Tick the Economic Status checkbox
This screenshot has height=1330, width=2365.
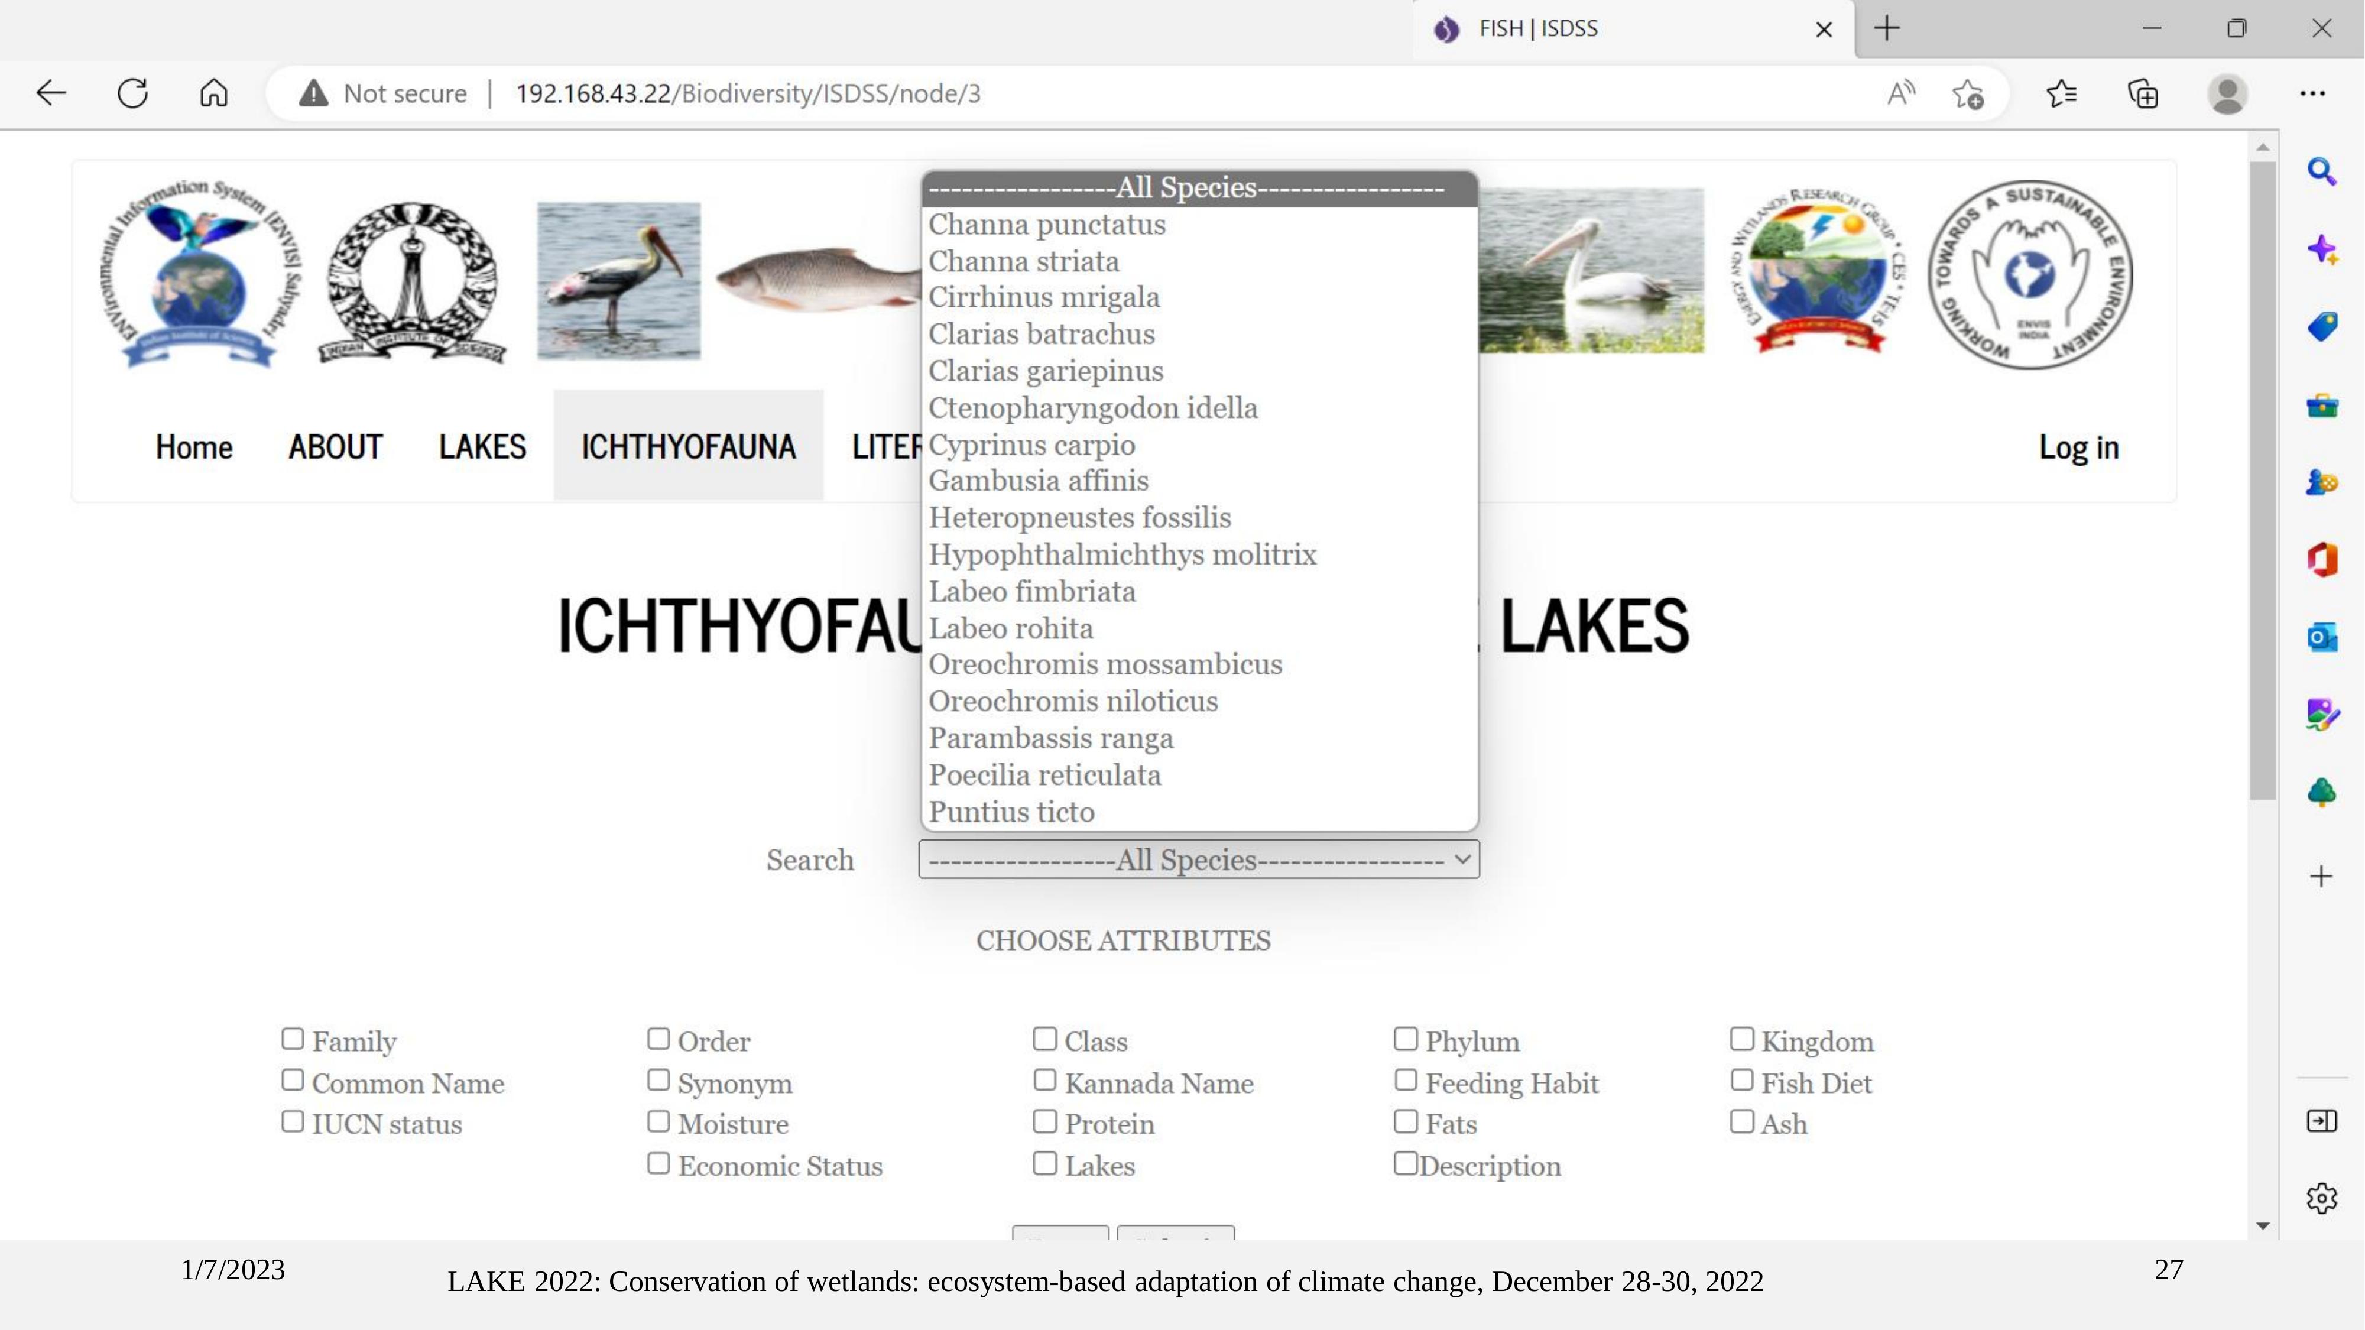coord(658,1163)
